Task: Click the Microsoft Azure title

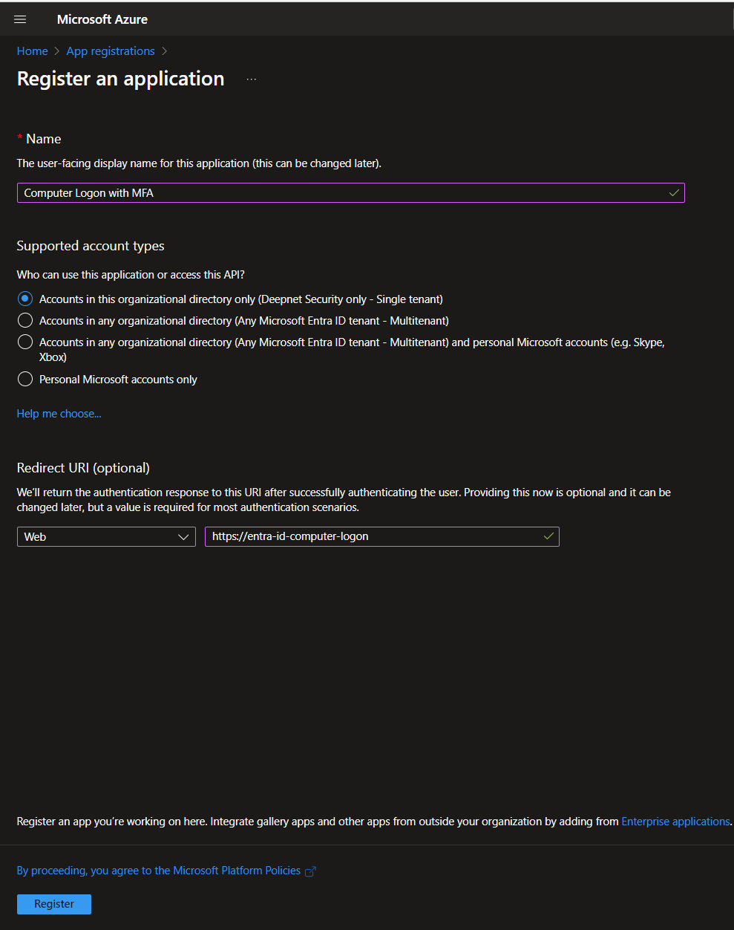Action: [x=102, y=19]
